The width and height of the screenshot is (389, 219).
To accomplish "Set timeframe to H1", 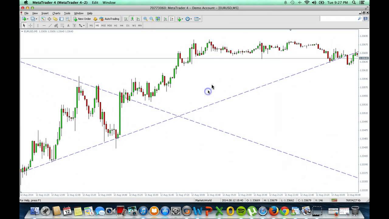I will [116, 26].
